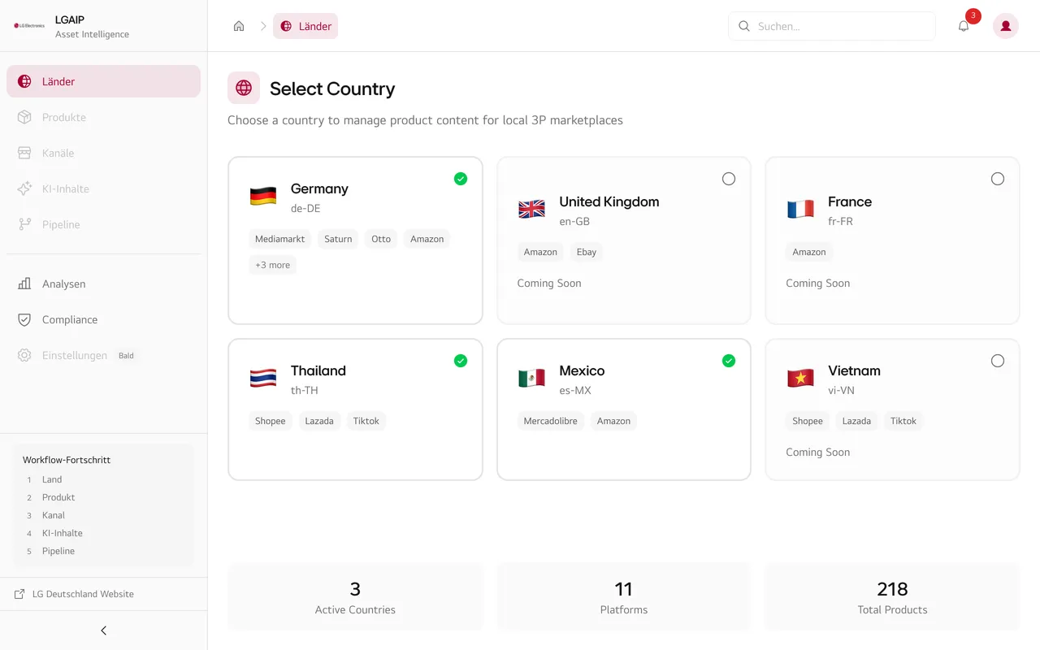
Task: Click the Lazada tag on Vietnam card
Action: [856, 421]
